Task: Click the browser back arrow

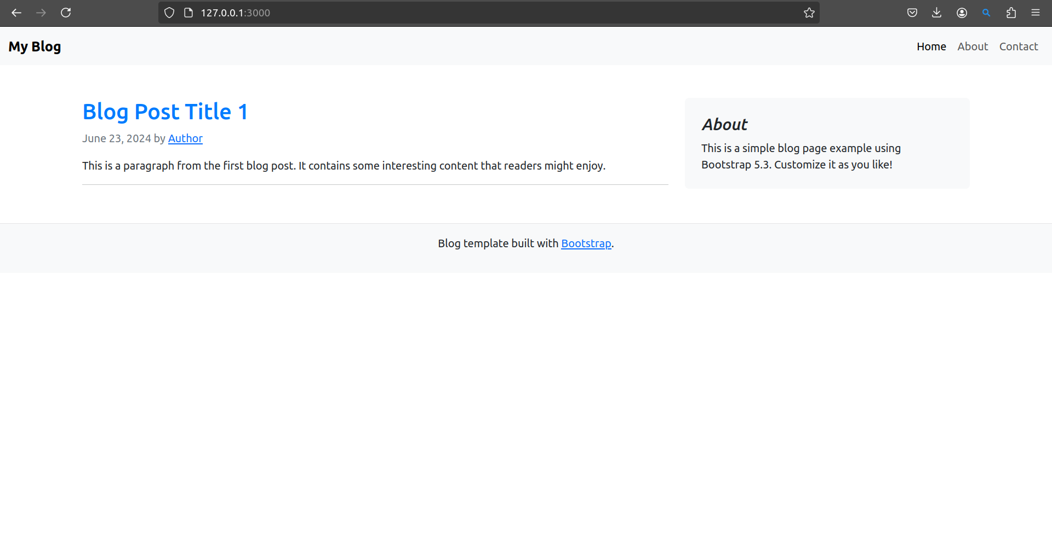Action: (16, 13)
